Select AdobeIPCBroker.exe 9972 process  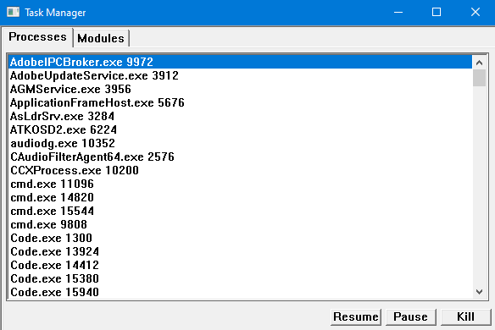tap(240, 62)
